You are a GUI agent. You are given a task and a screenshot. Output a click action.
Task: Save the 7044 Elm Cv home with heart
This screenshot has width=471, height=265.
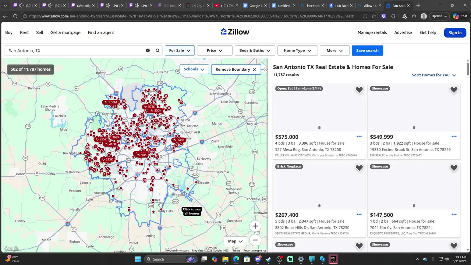pyautogui.click(x=454, y=168)
